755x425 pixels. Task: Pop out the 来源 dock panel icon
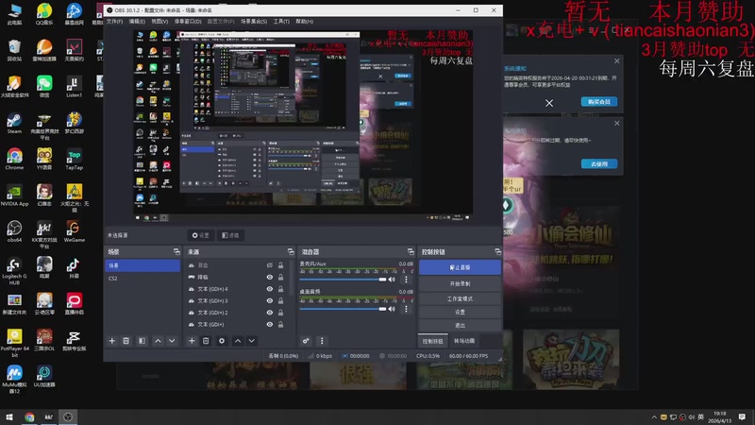pyautogui.click(x=291, y=251)
